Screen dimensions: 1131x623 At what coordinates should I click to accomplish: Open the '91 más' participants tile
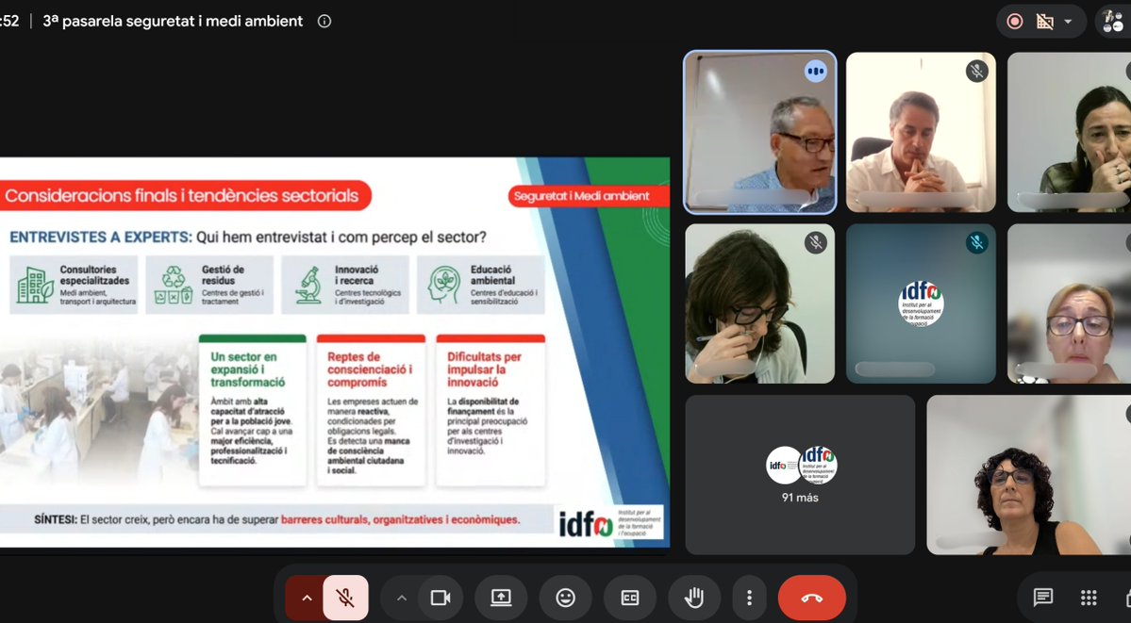[x=800, y=474]
